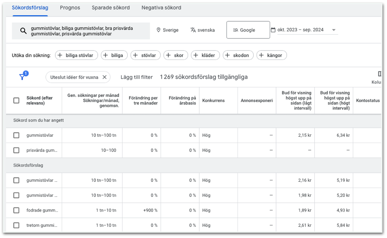Add kängor suggestion chip to search
The height and width of the screenshot is (238, 387).
click(271, 55)
